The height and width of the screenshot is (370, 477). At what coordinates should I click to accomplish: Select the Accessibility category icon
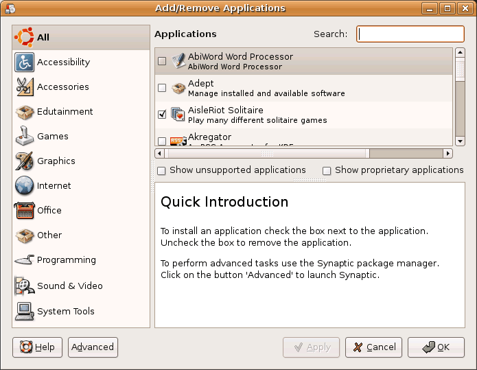coord(24,62)
